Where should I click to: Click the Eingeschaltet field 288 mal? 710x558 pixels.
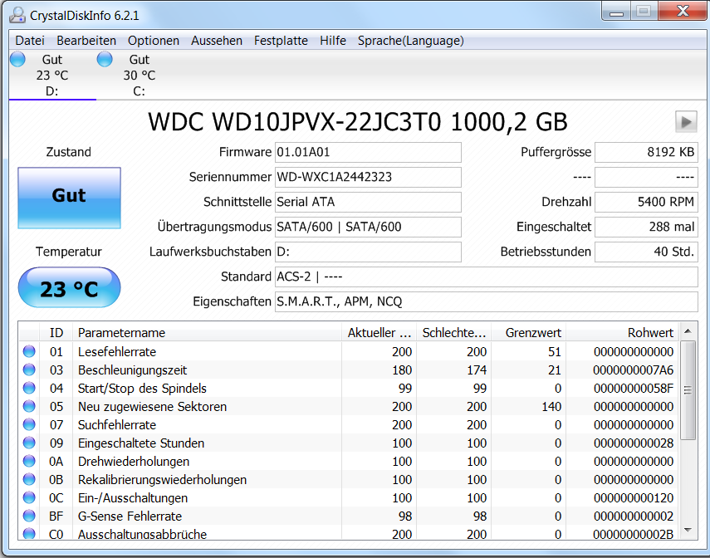(646, 227)
